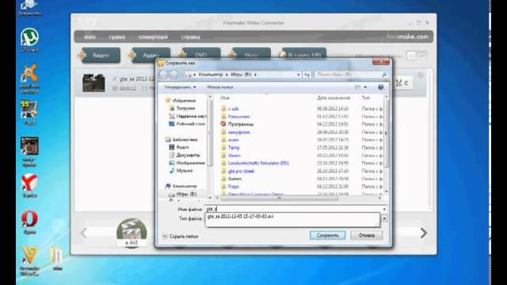Select 'Рабочий стол' in navigation pane
Screen dimensions: 507x285
pos(187,124)
